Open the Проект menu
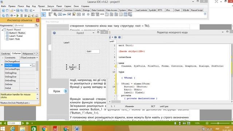The image size is (233, 131). tap(41, 6)
